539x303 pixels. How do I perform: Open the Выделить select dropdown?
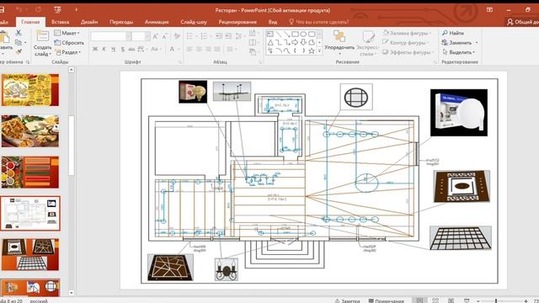click(459, 52)
